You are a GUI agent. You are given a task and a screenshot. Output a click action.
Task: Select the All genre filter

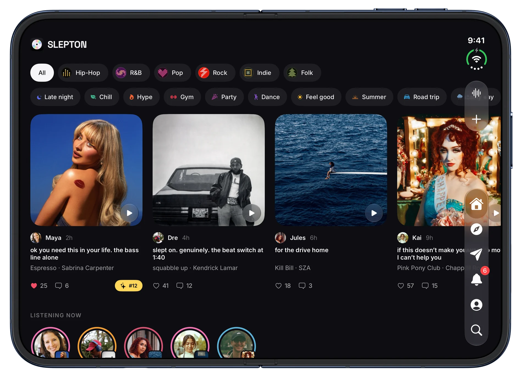(42, 73)
